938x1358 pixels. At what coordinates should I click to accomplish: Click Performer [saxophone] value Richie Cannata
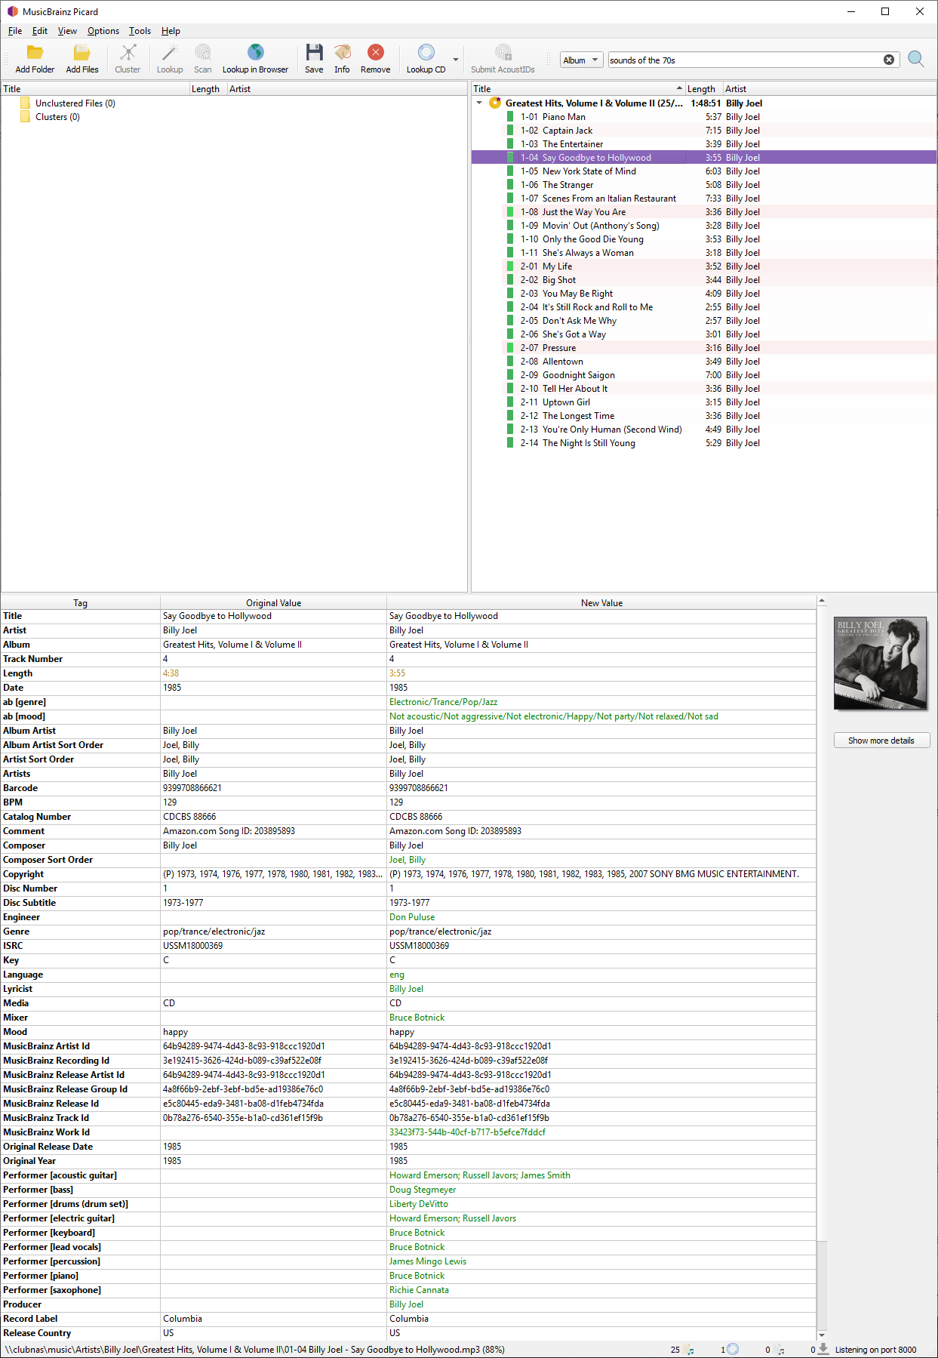click(x=419, y=1290)
